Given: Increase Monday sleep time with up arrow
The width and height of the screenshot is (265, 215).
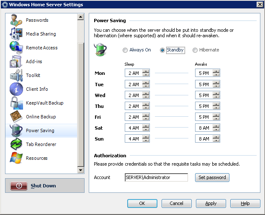Looking at the screenshot, I should point(146,71).
